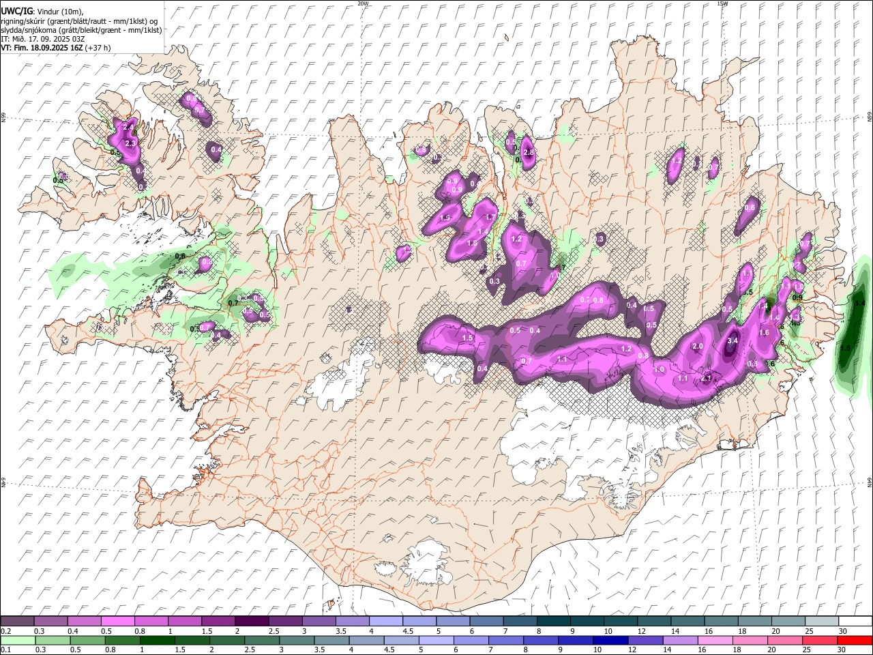
Task: Click the lavender swatch between 4 and 4.5, top row
Action: coord(385,622)
